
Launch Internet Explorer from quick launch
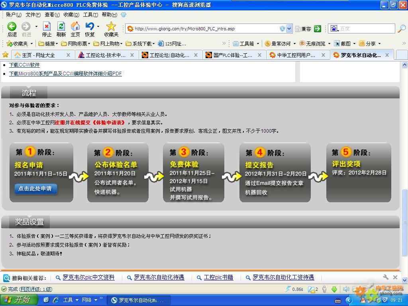click(56, 300)
